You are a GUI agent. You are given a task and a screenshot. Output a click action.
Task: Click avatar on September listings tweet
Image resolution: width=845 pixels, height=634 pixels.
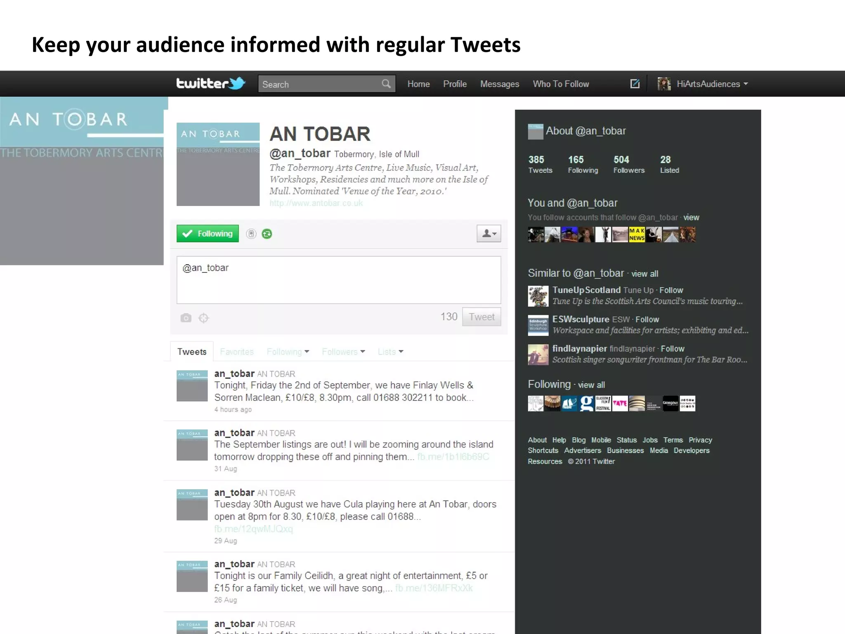point(192,445)
